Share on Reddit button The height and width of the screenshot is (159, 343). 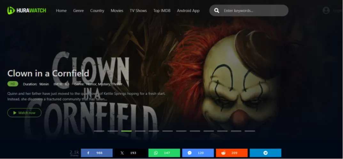(x=231, y=153)
